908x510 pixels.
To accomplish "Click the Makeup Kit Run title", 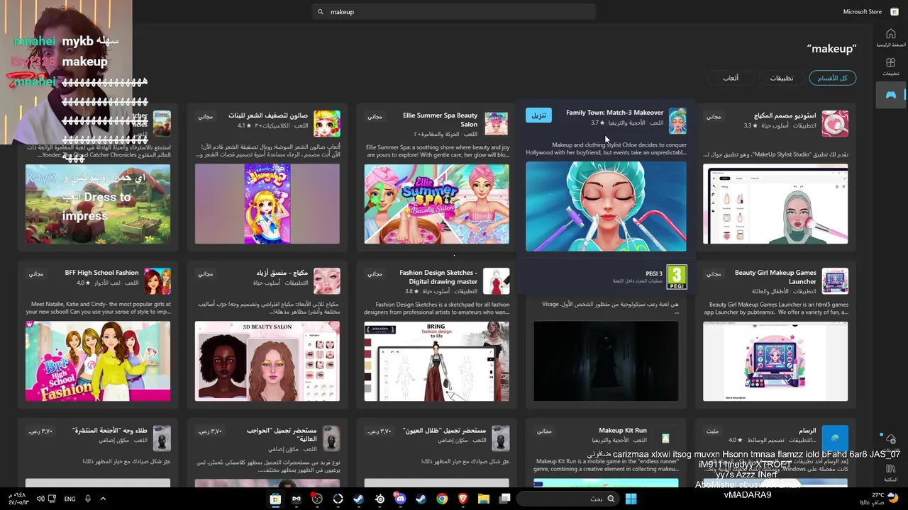I will click(622, 431).
